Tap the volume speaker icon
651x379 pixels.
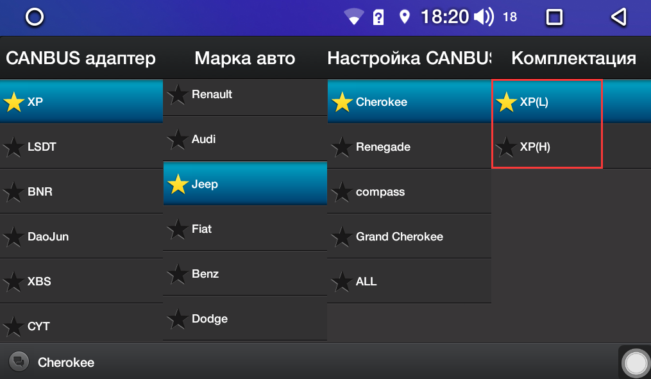(484, 17)
